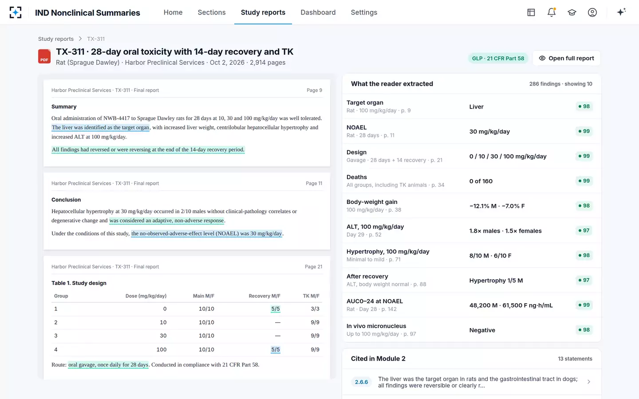Viewport: 639px width, 399px height.
Task: Open the layout panel icon
Action: pos(531,12)
